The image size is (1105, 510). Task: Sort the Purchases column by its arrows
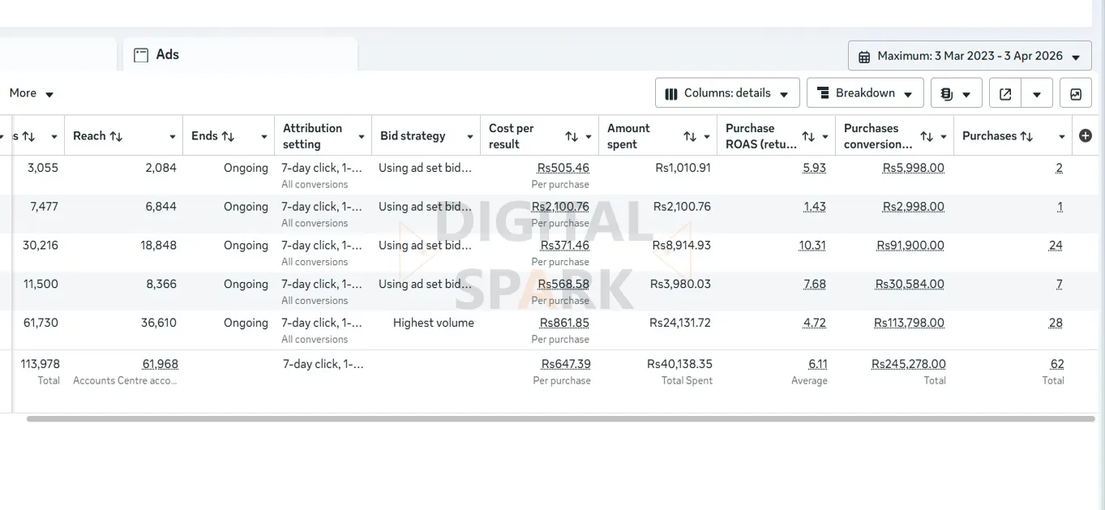click(1026, 136)
